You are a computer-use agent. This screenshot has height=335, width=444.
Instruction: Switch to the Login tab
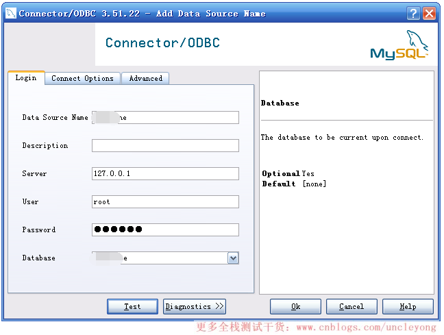tap(26, 78)
